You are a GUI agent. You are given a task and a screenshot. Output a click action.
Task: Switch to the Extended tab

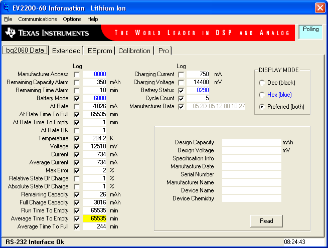66,51
